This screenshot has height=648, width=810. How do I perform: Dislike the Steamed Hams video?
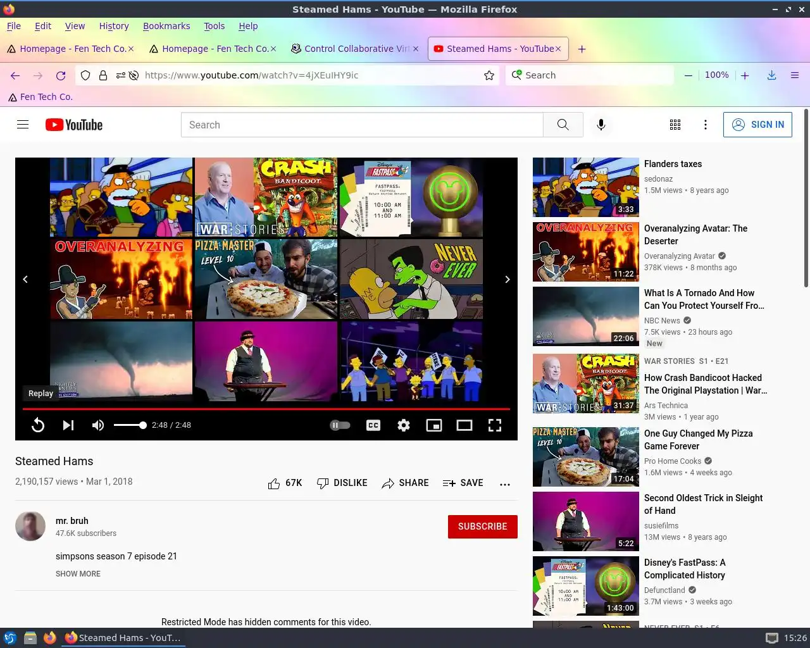(342, 483)
